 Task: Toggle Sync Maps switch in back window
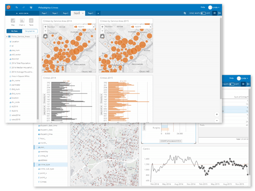(x=232, y=84)
